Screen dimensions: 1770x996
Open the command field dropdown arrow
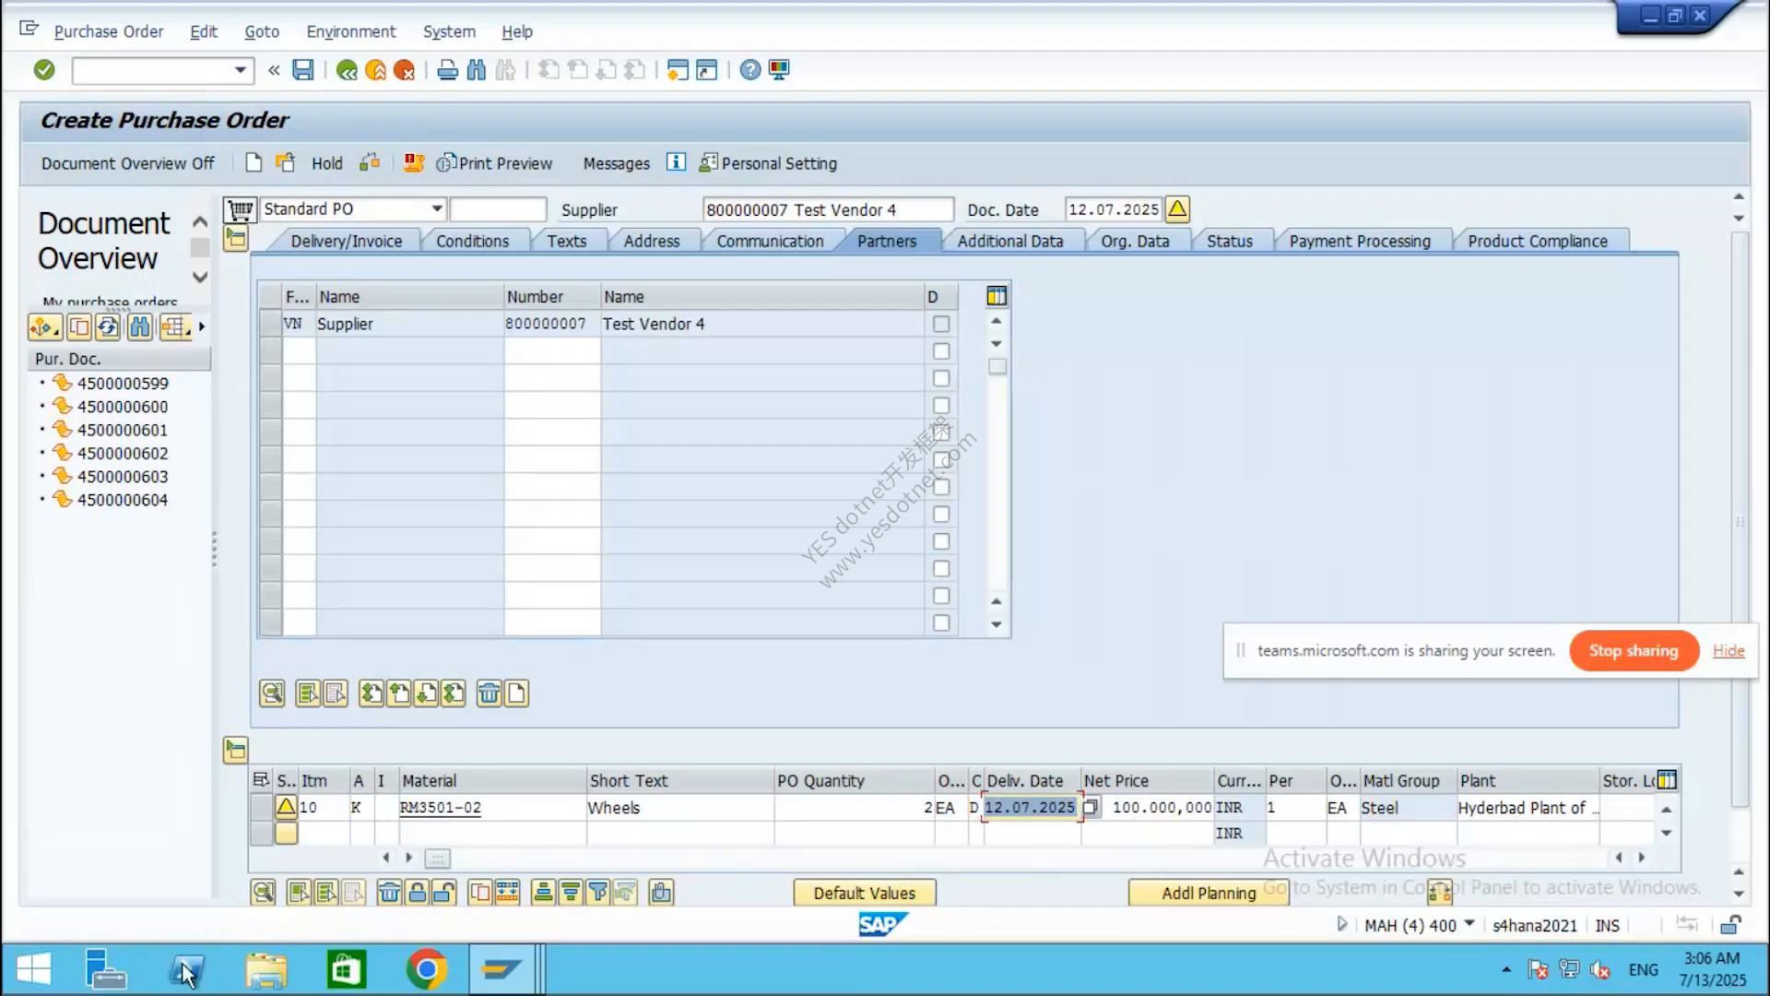point(240,70)
